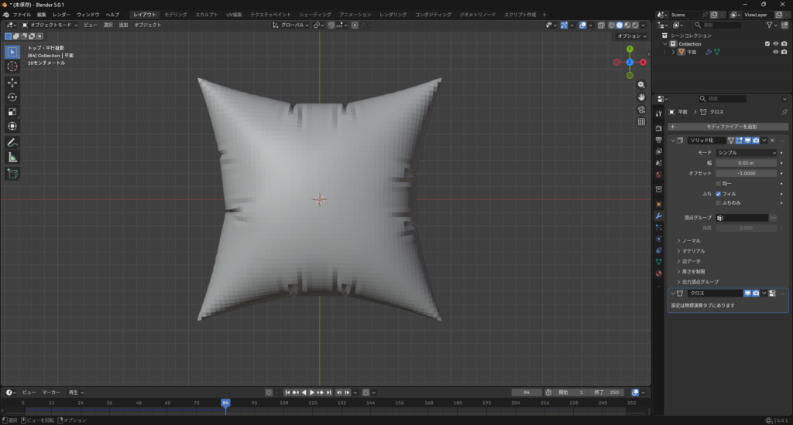
Task: Expand the ノーマル section
Action: 691,241
